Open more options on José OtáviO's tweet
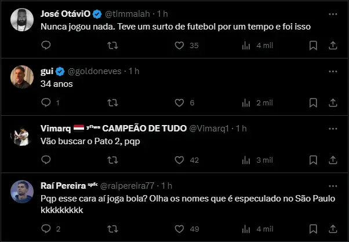349x242 pixels. [x=333, y=13]
